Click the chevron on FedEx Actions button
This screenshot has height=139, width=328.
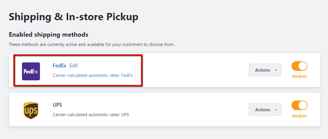[x=276, y=70]
